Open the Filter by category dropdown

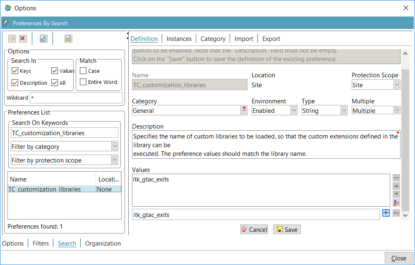[x=115, y=146]
